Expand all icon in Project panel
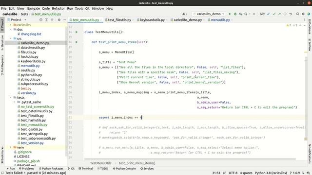Viewport: 312px width, 175px height. point(46,19)
